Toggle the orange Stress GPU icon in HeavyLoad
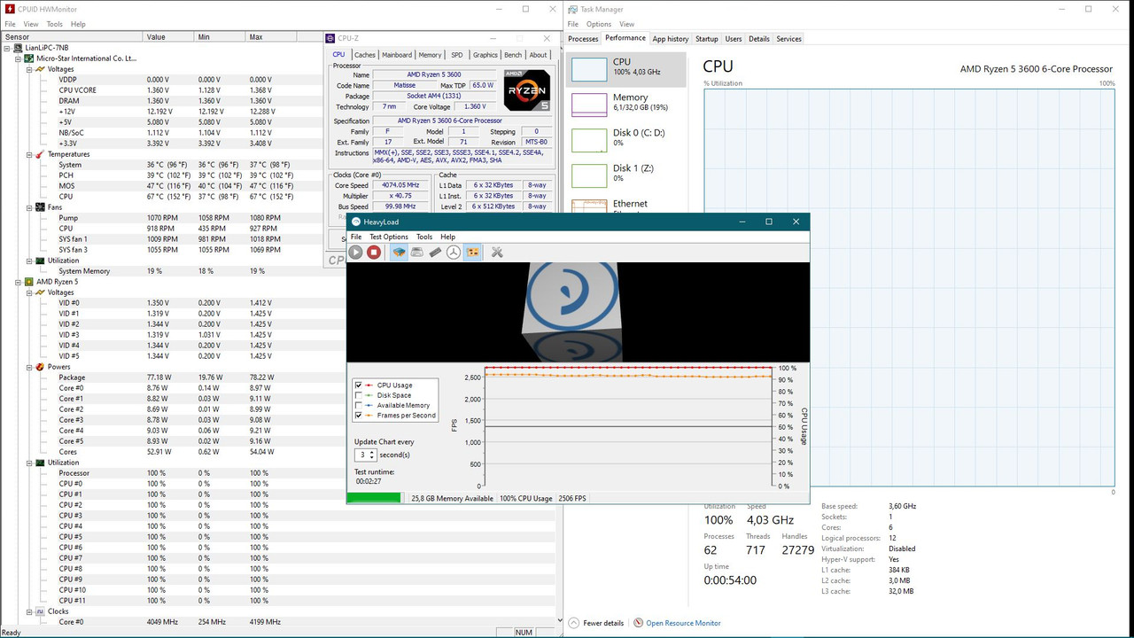Screen dimensions: 1134x638 click(x=472, y=253)
